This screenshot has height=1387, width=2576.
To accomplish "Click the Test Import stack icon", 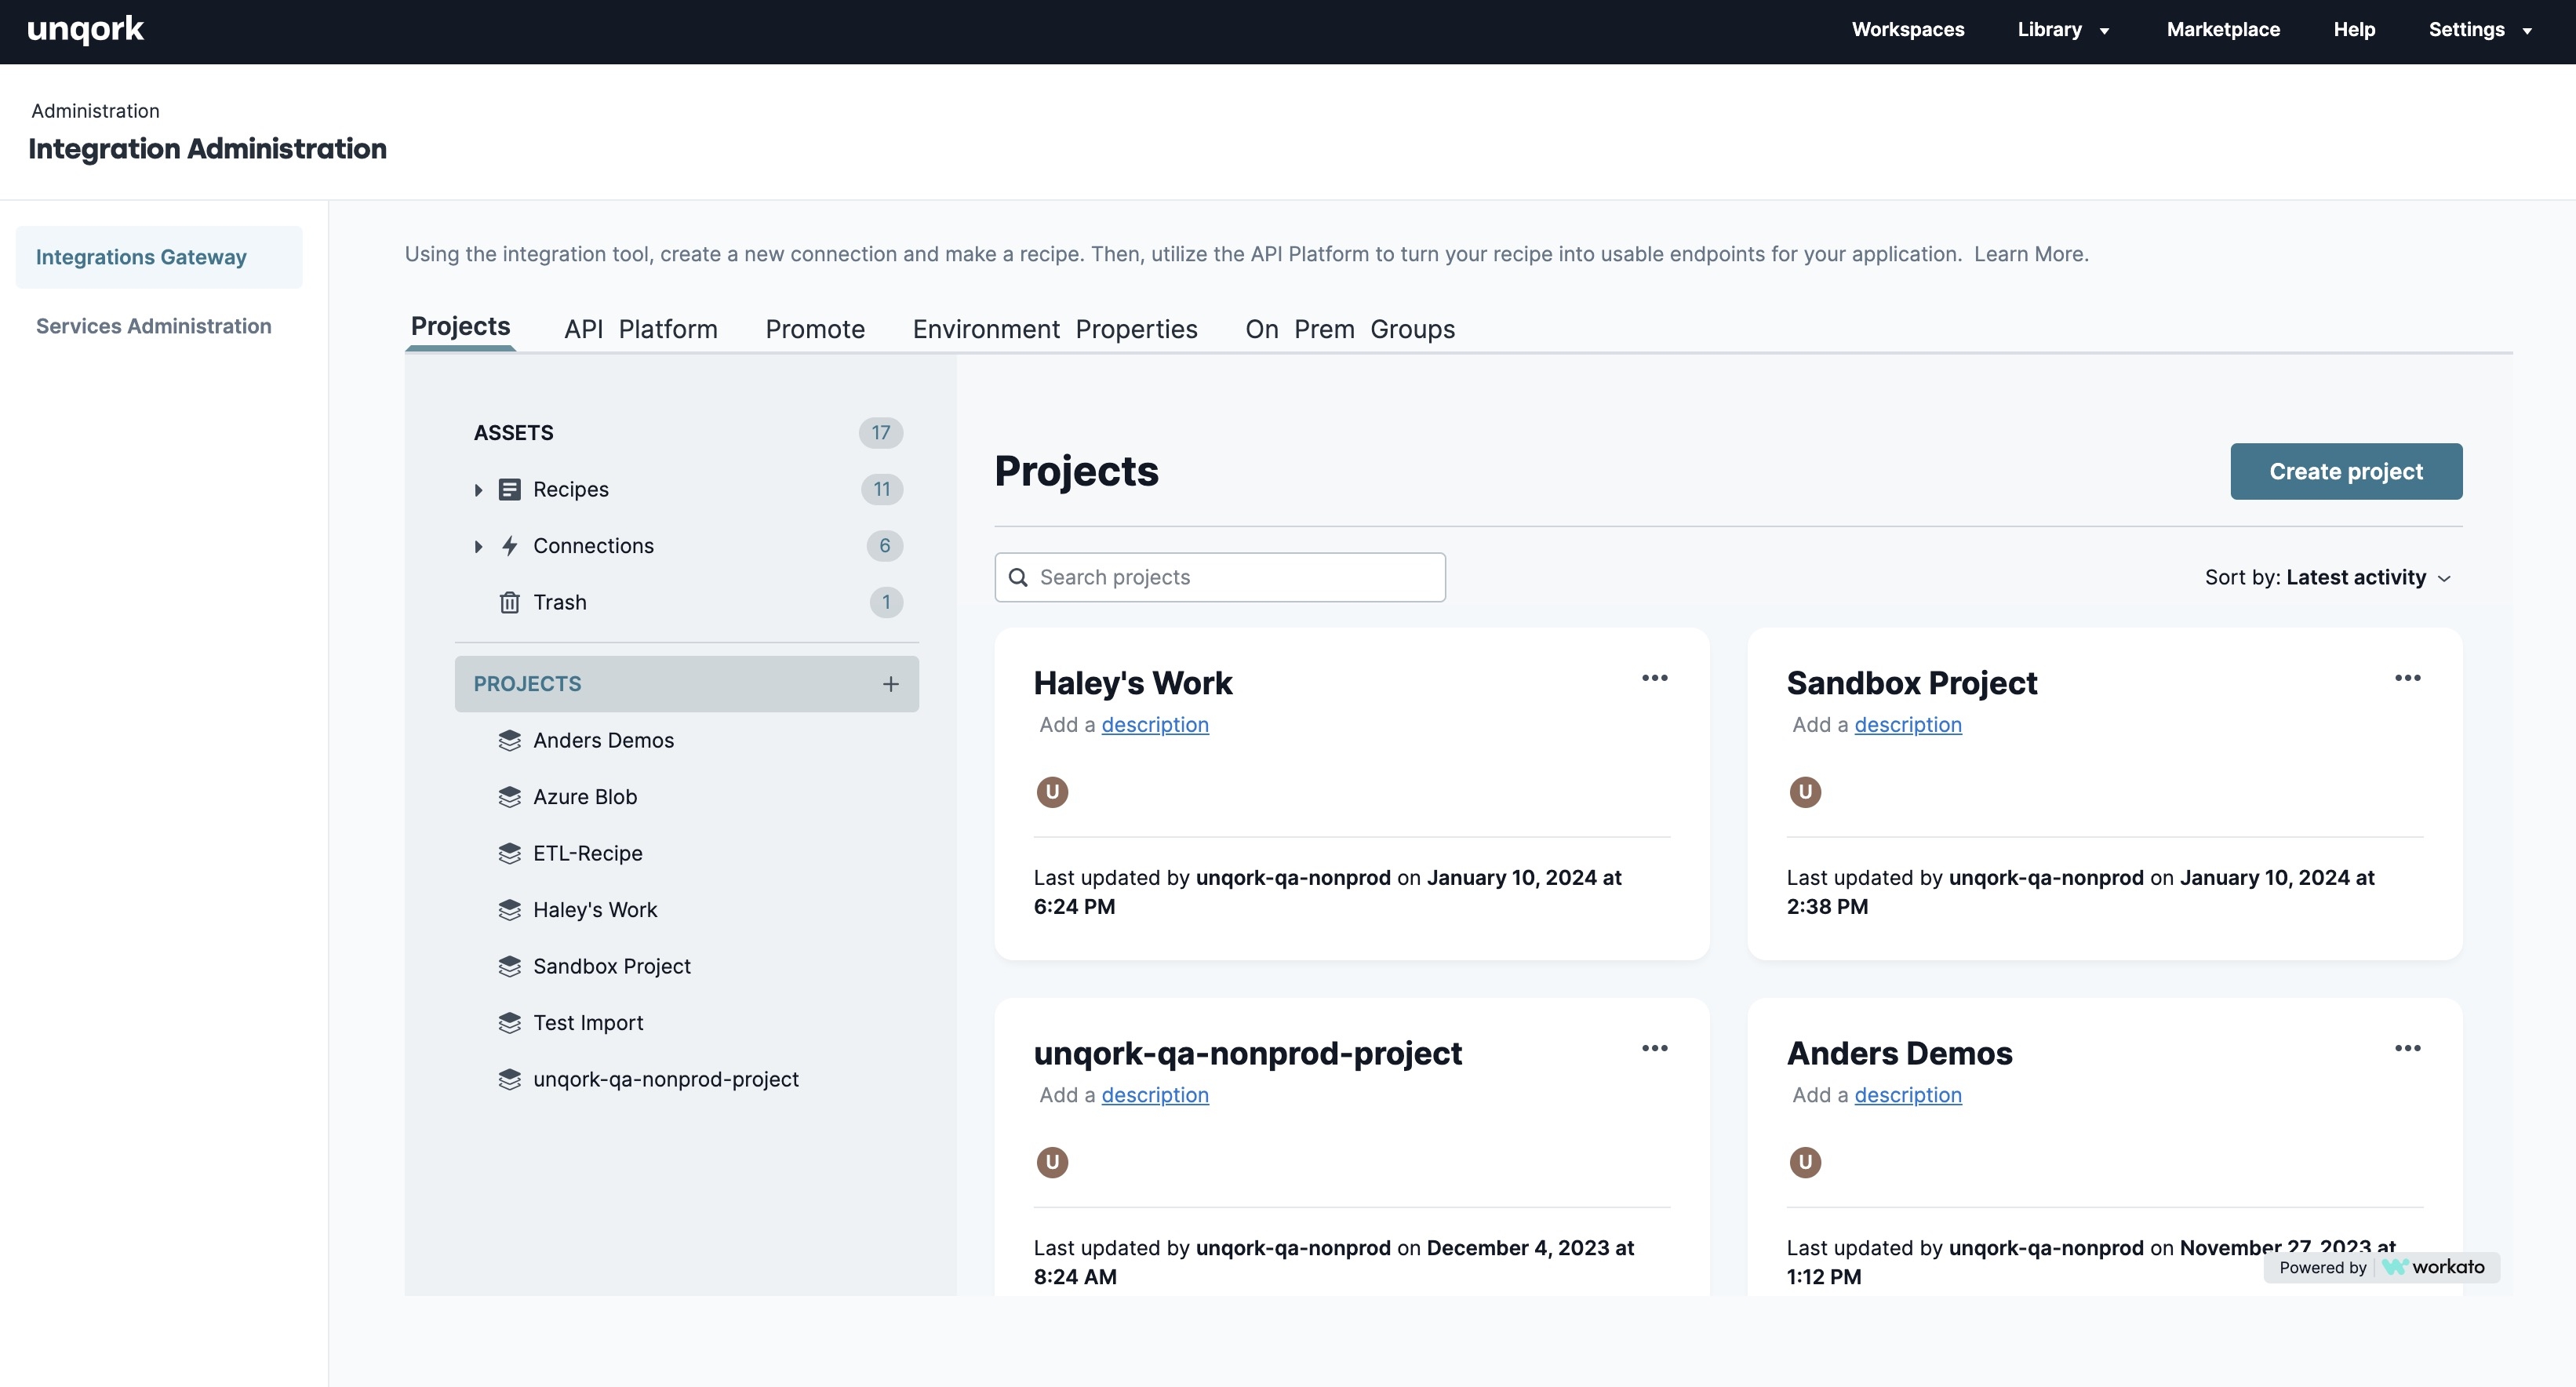I will [x=510, y=1023].
